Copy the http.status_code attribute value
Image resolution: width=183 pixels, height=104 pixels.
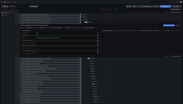click(x=98, y=35)
